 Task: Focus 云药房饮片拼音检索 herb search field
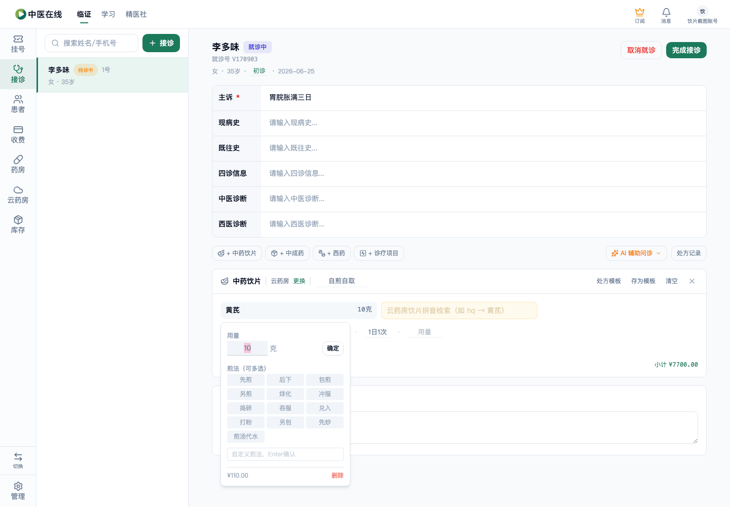459,310
